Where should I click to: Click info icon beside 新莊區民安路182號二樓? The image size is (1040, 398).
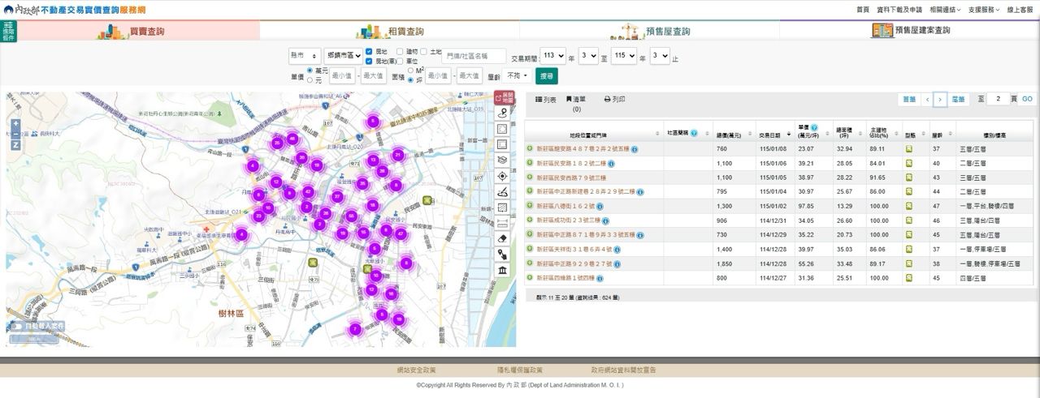pos(612,163)
